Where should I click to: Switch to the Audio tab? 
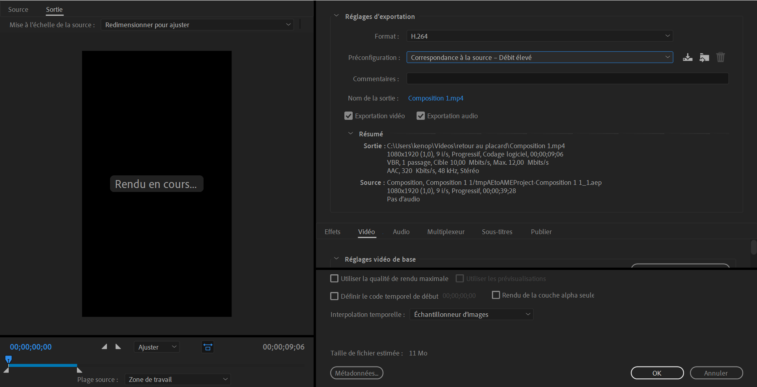[401, 232]
